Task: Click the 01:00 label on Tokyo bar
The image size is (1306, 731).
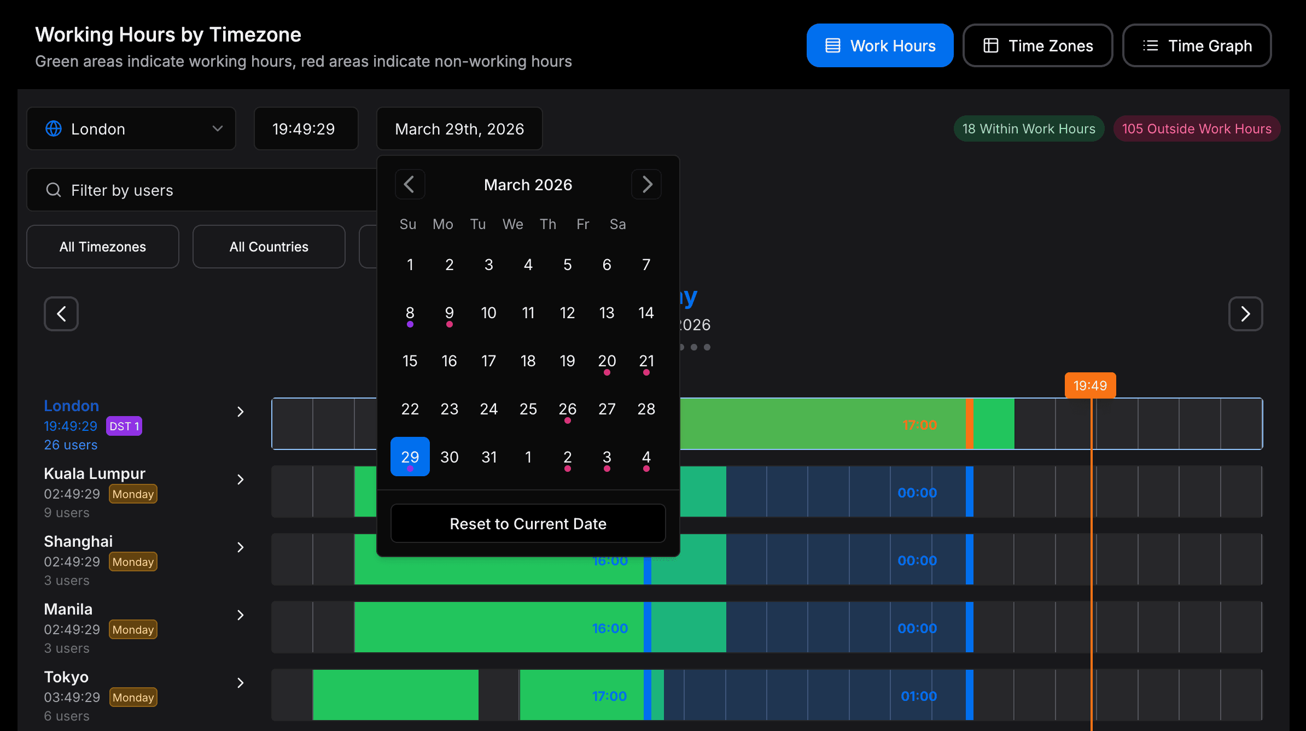Action: [x=919, y=696]
